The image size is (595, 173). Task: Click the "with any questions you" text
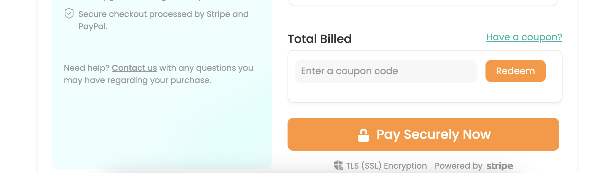click(206, 68)
